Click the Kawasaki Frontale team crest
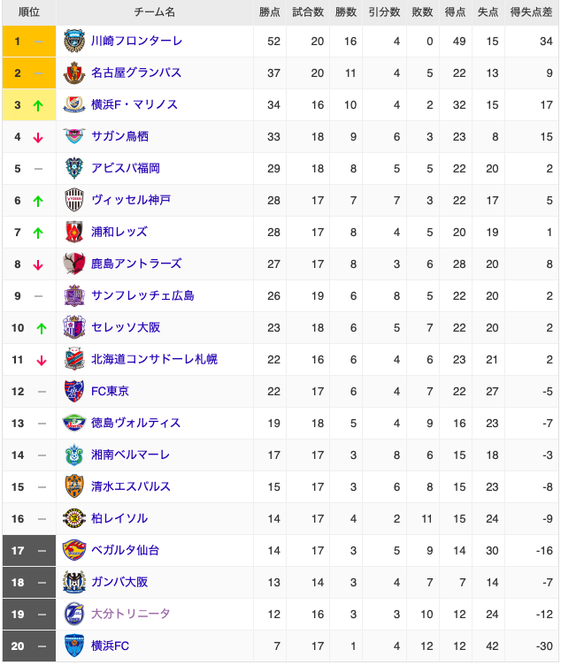561x665 pixels. coord(74,42)
